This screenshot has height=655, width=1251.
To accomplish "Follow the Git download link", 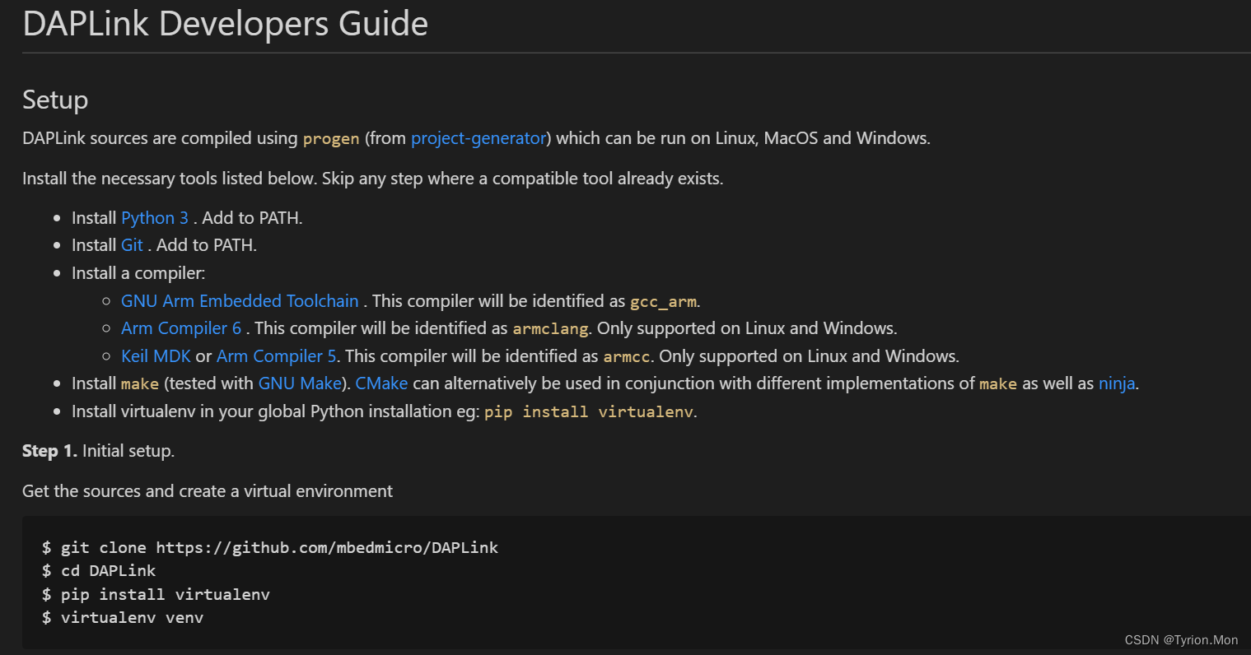I will 132,245.
